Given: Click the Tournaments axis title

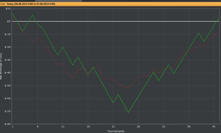Looking at the screenshot, I should coord(116,131).
